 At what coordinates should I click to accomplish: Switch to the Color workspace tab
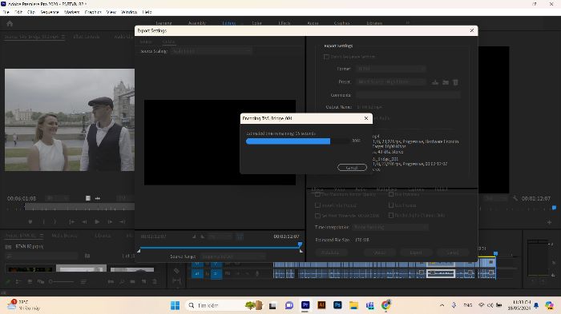tap(257, 23)
